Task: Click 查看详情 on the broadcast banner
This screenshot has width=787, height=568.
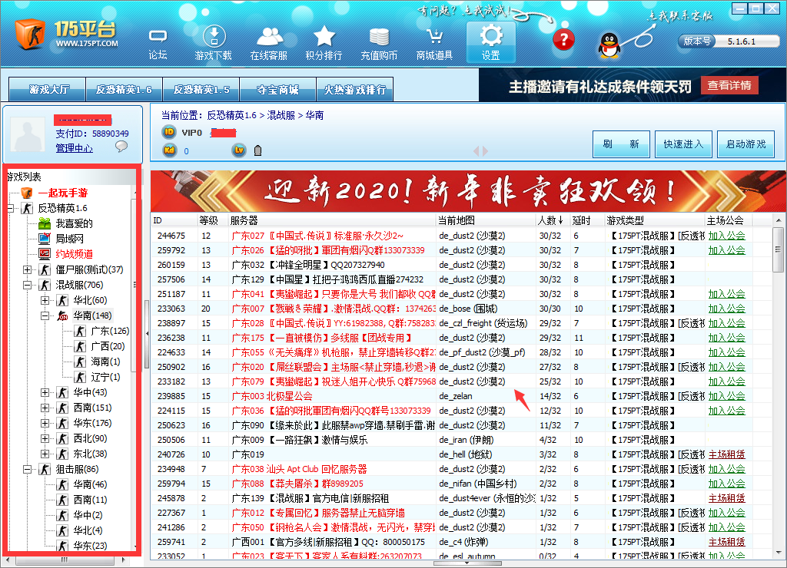Action: click(729, 84)
